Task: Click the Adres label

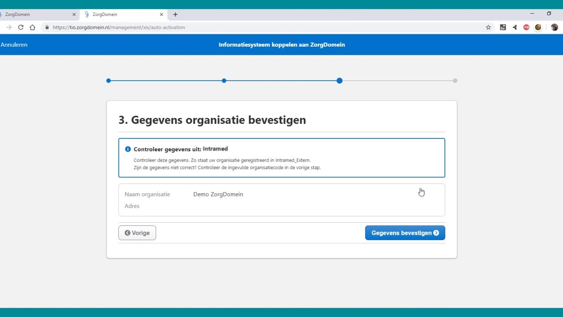Action: click(132, 206)
